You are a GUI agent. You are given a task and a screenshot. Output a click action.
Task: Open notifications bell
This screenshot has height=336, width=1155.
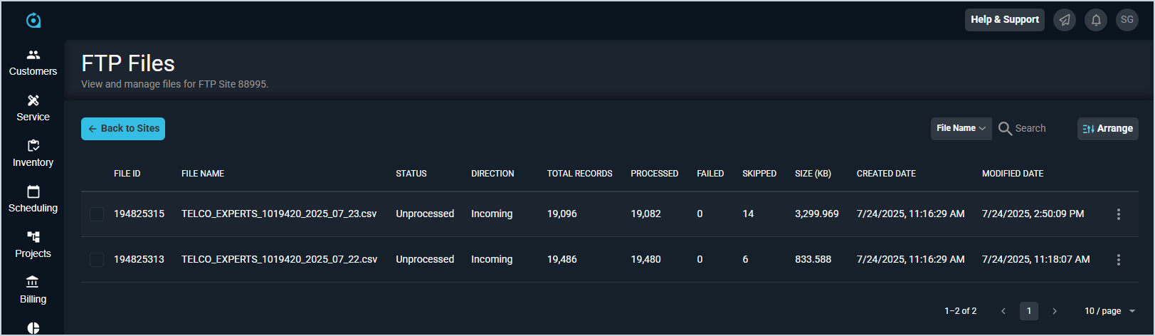point(1096,20)
